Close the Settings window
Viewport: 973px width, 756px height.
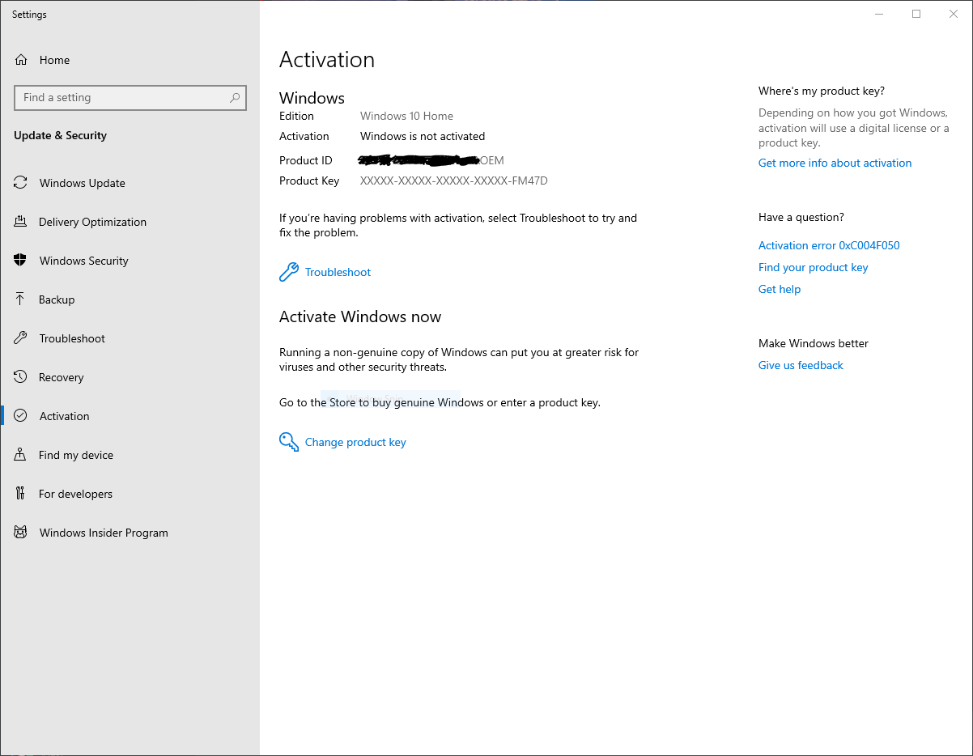click(954, 14)
